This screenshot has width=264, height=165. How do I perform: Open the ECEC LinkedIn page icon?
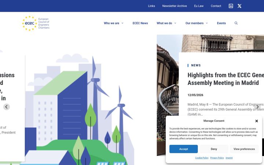coord(231,6)
